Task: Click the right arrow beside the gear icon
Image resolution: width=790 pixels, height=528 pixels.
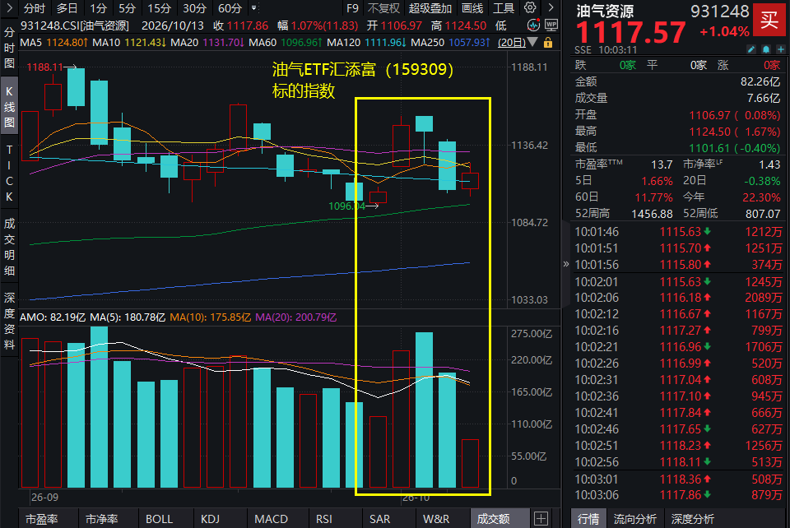Action: [551, 7]
